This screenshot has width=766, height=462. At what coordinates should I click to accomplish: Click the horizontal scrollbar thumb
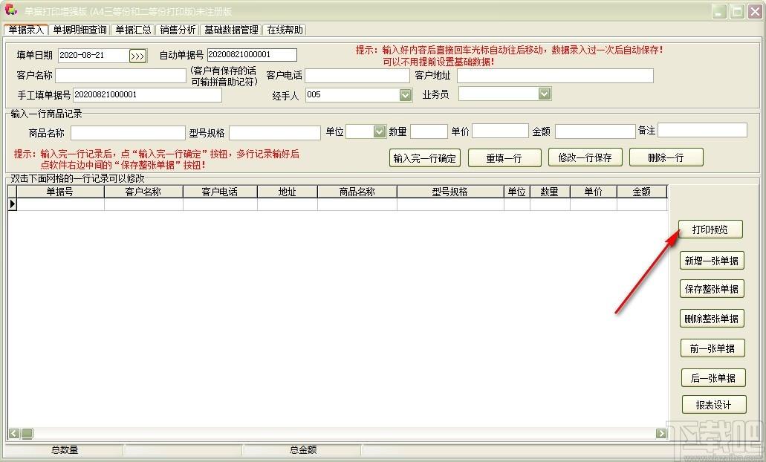point(27,433)
